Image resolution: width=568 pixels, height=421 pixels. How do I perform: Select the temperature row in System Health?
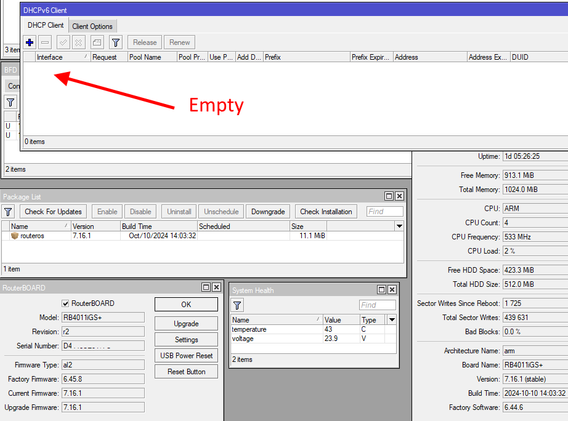coord(314,329)
